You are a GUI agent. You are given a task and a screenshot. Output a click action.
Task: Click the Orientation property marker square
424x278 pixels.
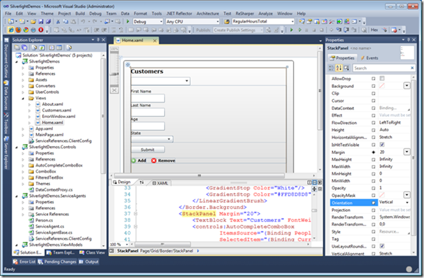point(373,203)
